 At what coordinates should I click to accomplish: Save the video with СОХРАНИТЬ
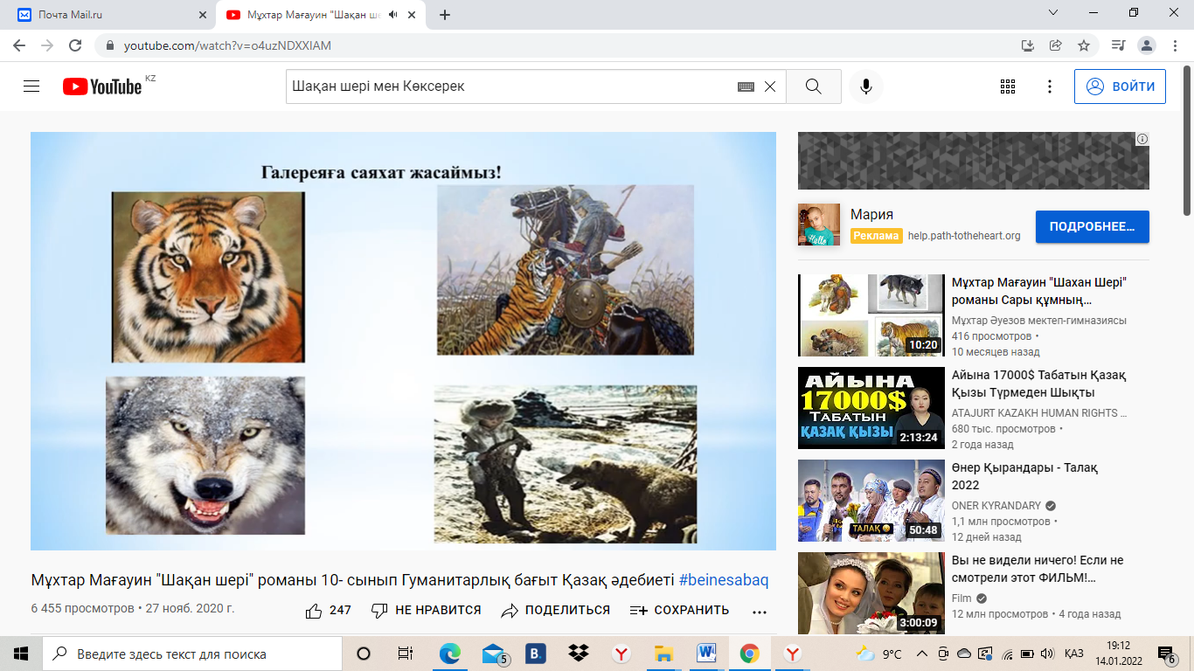point(679,611)
